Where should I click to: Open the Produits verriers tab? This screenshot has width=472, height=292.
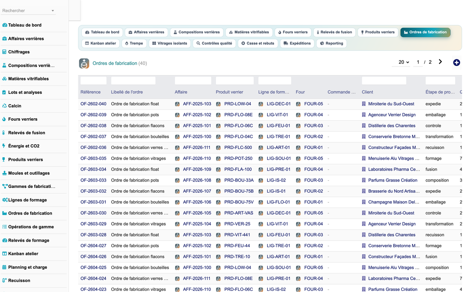point(378,32)
